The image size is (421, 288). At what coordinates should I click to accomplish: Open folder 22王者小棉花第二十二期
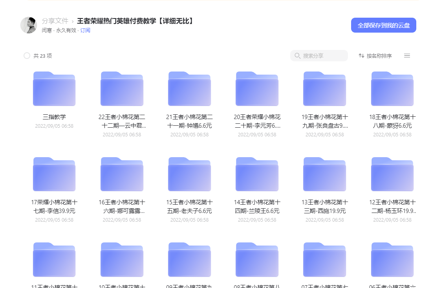pyautogui.click(x=122, y=89)
